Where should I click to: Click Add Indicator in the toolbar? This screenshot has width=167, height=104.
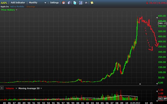click(18, 3)
